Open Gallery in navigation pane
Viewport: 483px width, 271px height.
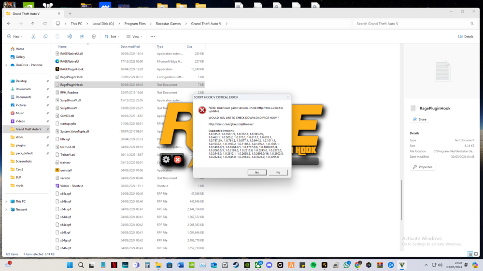20,57
